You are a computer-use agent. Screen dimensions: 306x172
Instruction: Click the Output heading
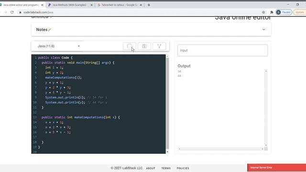(x=184, y=66)
